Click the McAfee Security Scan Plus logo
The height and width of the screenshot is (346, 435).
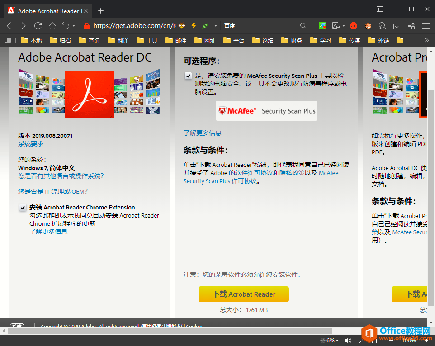tap(266, 111)
